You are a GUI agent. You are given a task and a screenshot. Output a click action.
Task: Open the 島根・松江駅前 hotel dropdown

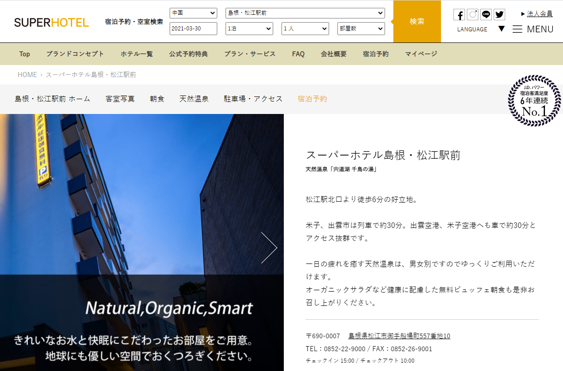(305, 13)
